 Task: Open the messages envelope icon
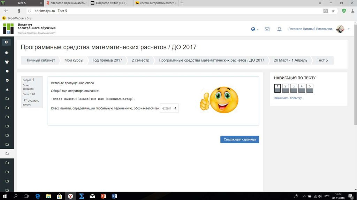click(267, 29)
